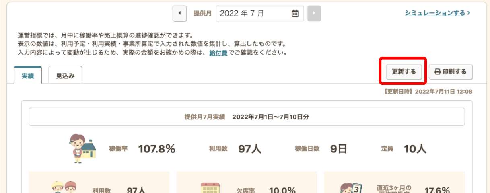Image resolution: width=490 pixels, height=193 pixels.
Task: Click the 提供月7月実績 period header bar
Action: (x=247, y=117)
